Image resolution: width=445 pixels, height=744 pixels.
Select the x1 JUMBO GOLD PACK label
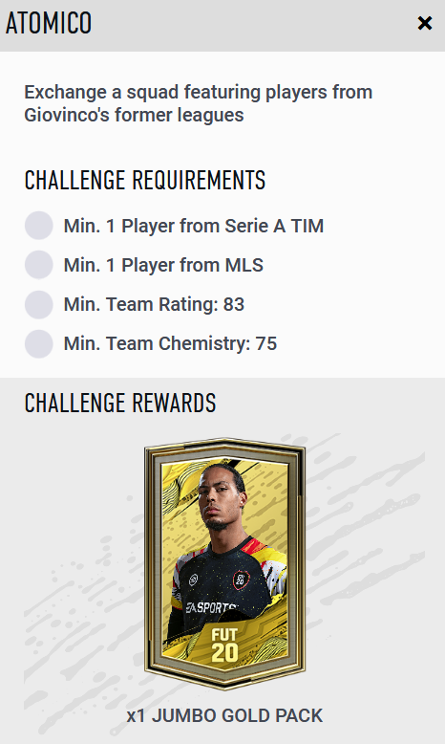click(224, 715)
